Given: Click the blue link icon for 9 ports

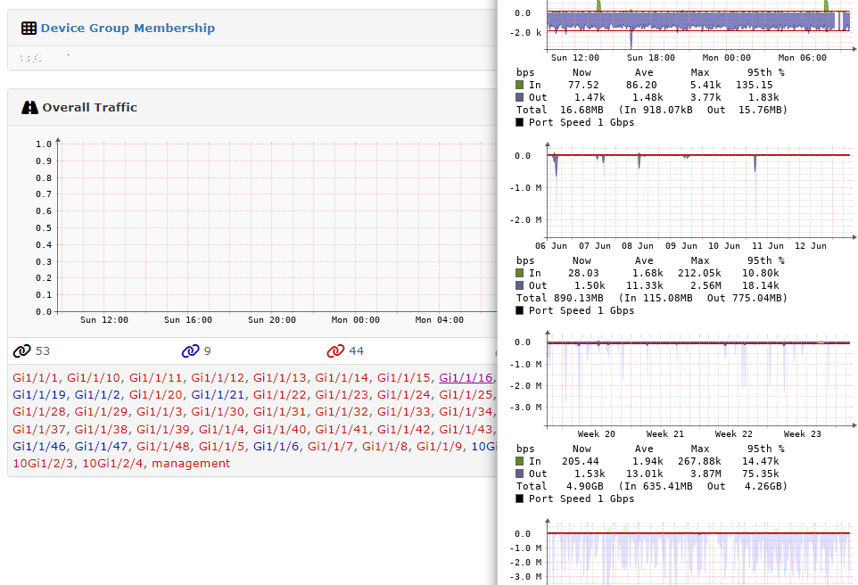Looking at the screenshot, I should [191, 350].
